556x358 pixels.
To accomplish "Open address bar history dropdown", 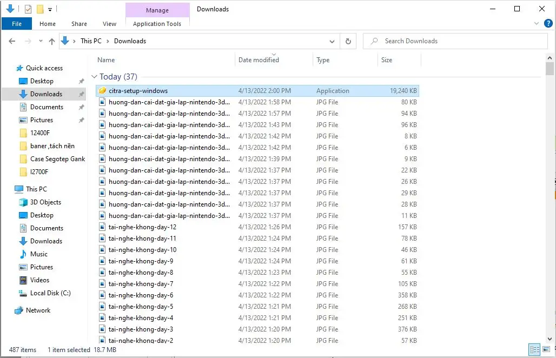I will [x=332, y=41].
